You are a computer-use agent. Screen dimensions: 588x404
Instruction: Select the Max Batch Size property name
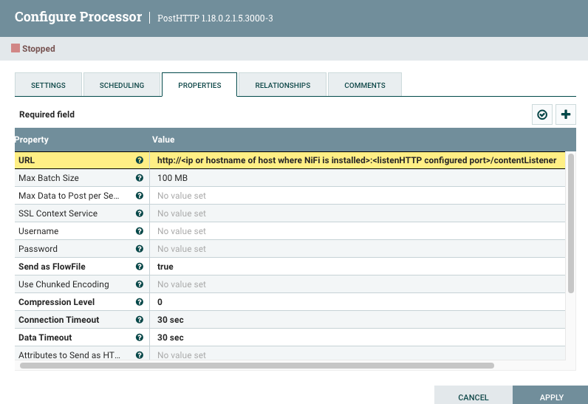49,178
